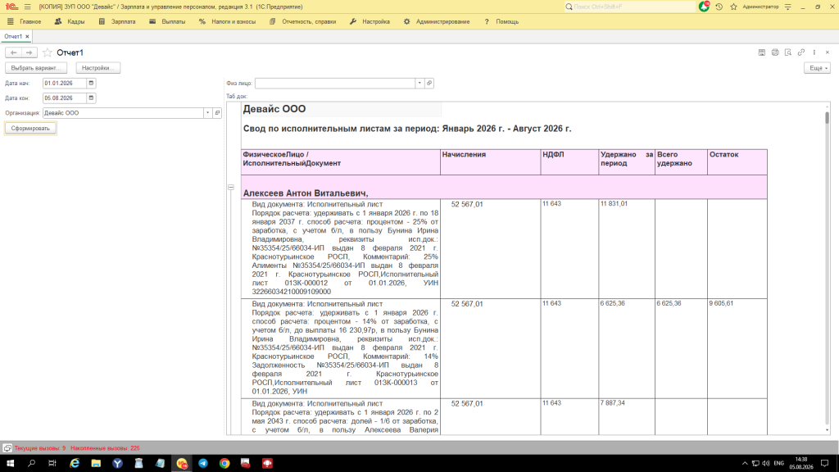Open favorites star in title bar

tap(733, 7)
